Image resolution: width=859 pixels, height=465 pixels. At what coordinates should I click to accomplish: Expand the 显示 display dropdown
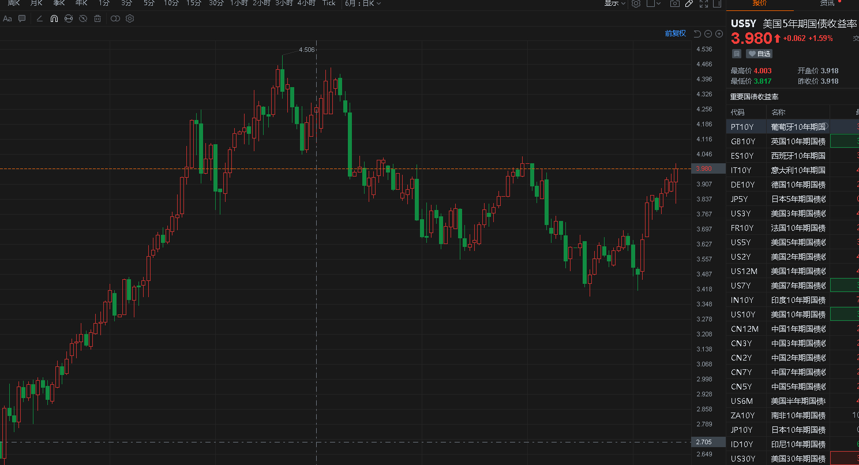(614, 3)
